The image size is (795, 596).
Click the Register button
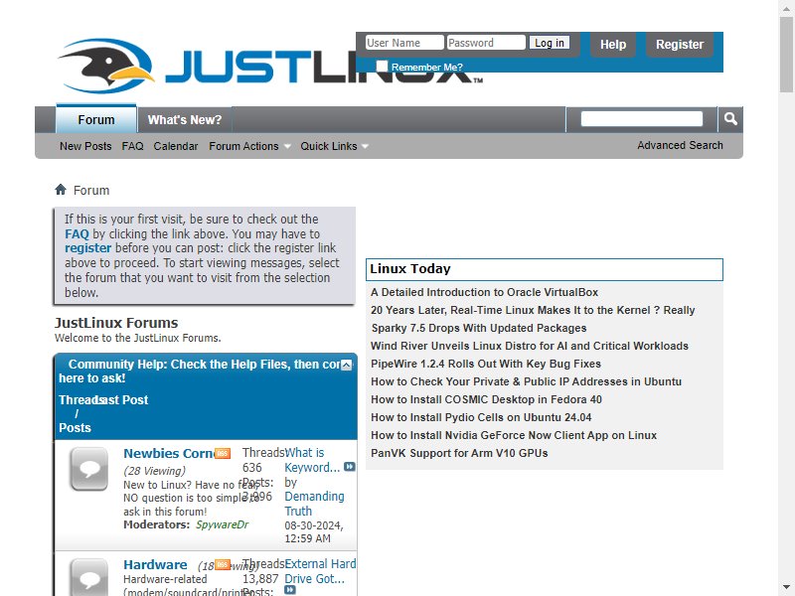click(680, 45)
